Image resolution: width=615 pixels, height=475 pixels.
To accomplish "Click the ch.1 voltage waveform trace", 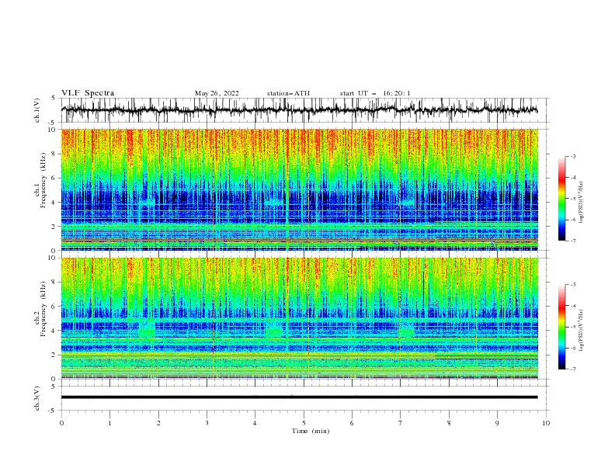I will [299, 110].
